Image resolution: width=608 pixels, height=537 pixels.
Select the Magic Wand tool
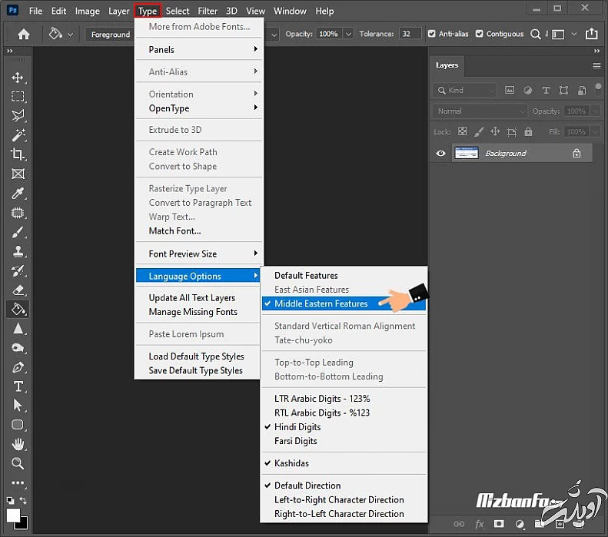coord(18,135)
